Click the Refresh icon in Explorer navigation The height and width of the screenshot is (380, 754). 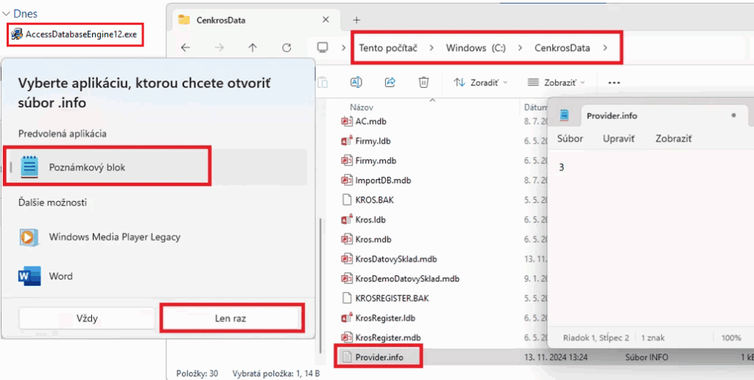[x=286, y=48]
